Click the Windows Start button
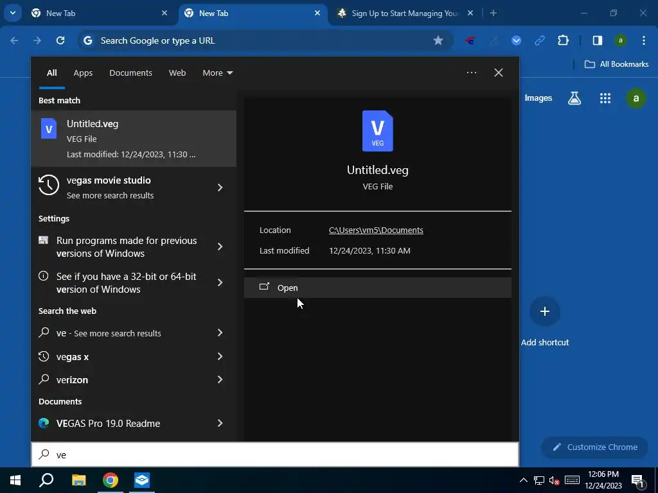Image resolution: width=658 pixels, height=493 pixels. pyautogui.click(x=15, y=480)
